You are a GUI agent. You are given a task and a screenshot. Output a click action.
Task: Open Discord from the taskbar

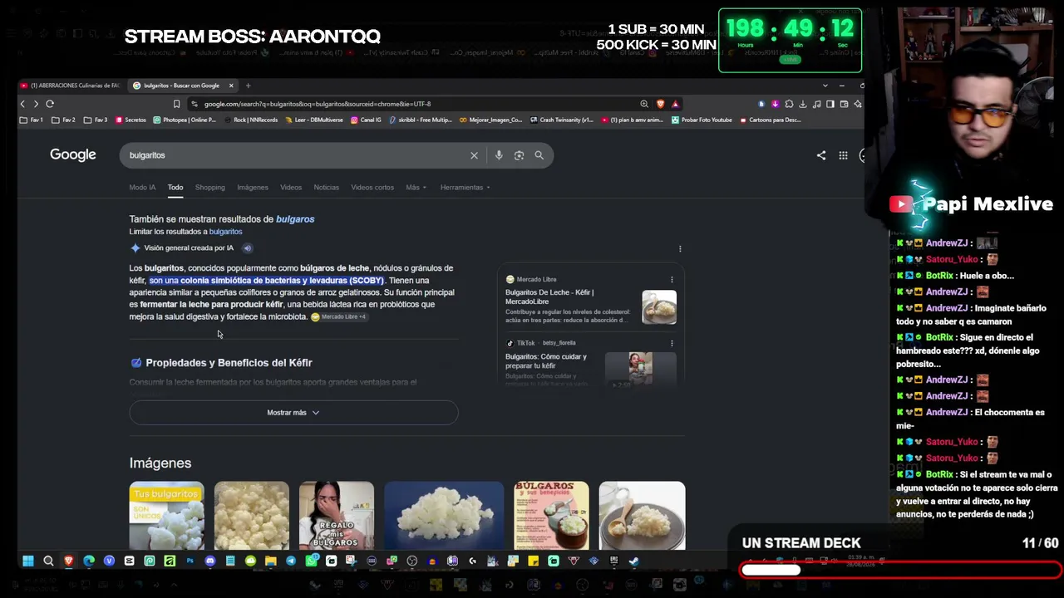pyautogui.click(x=209, y=561)
